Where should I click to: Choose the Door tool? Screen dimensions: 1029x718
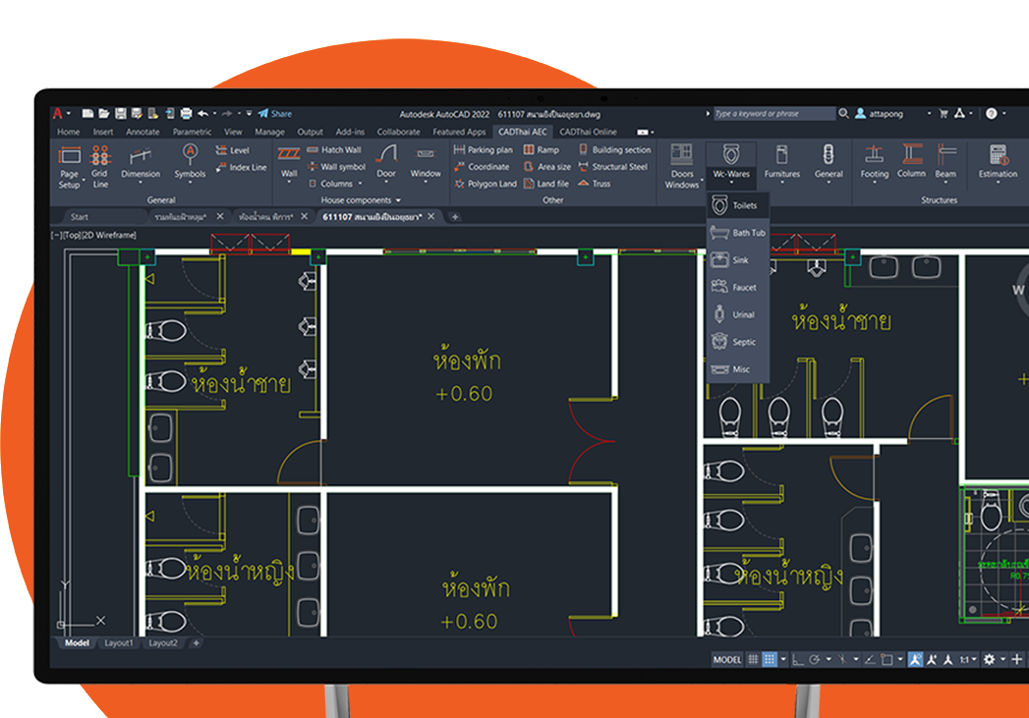point(386,162)
